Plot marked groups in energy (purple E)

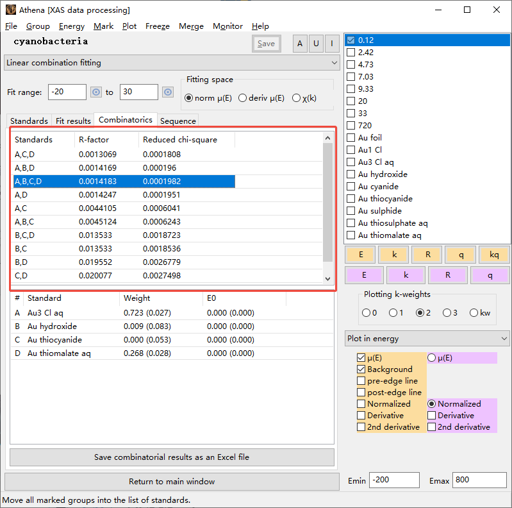click(x=364, y=275)
